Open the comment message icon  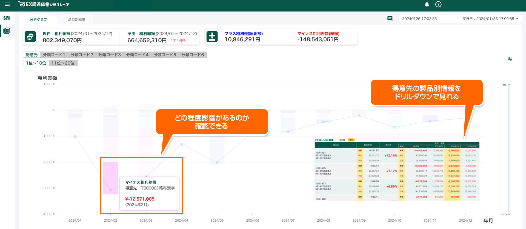390,19
